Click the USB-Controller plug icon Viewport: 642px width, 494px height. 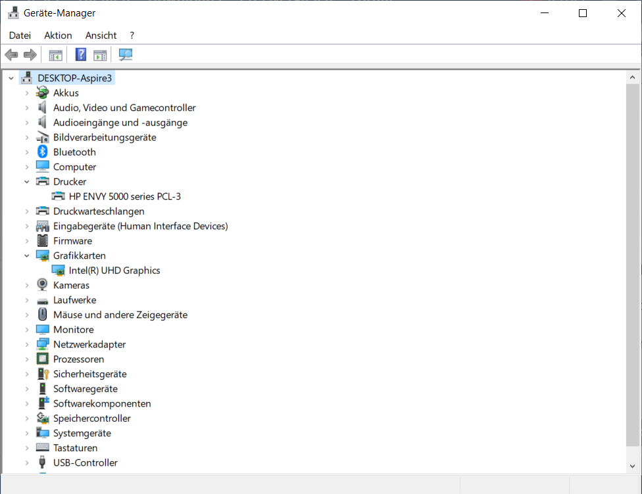coord(41,462)
